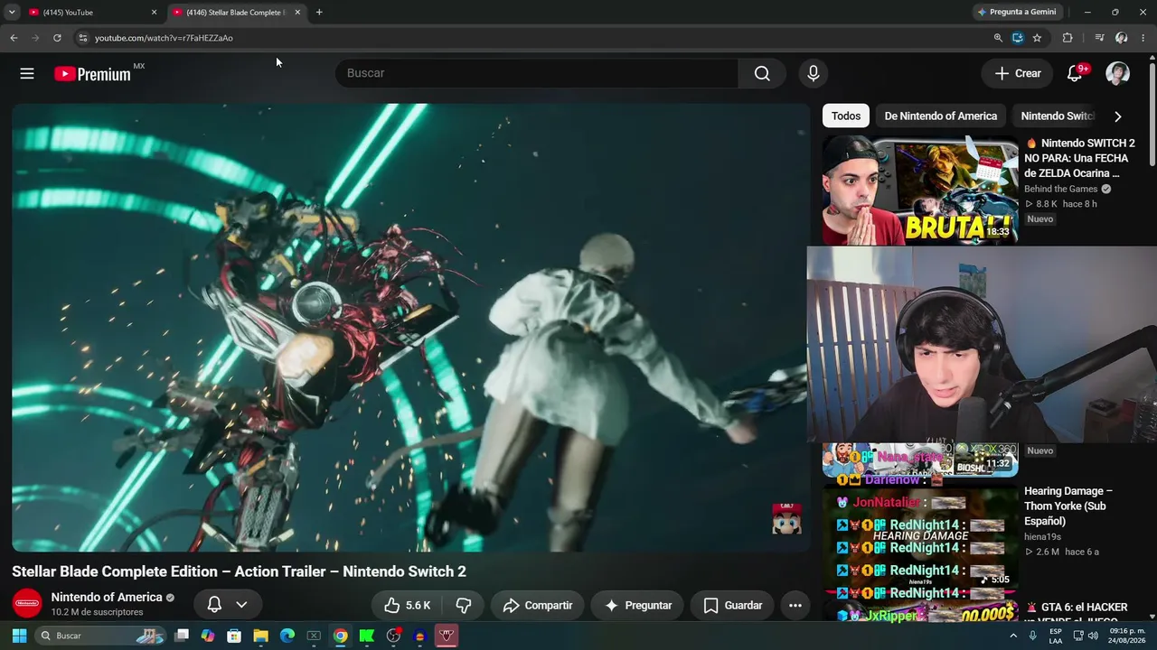Open a new browser tab
The image size is (1157, 650).
click(x=319, y=13)
